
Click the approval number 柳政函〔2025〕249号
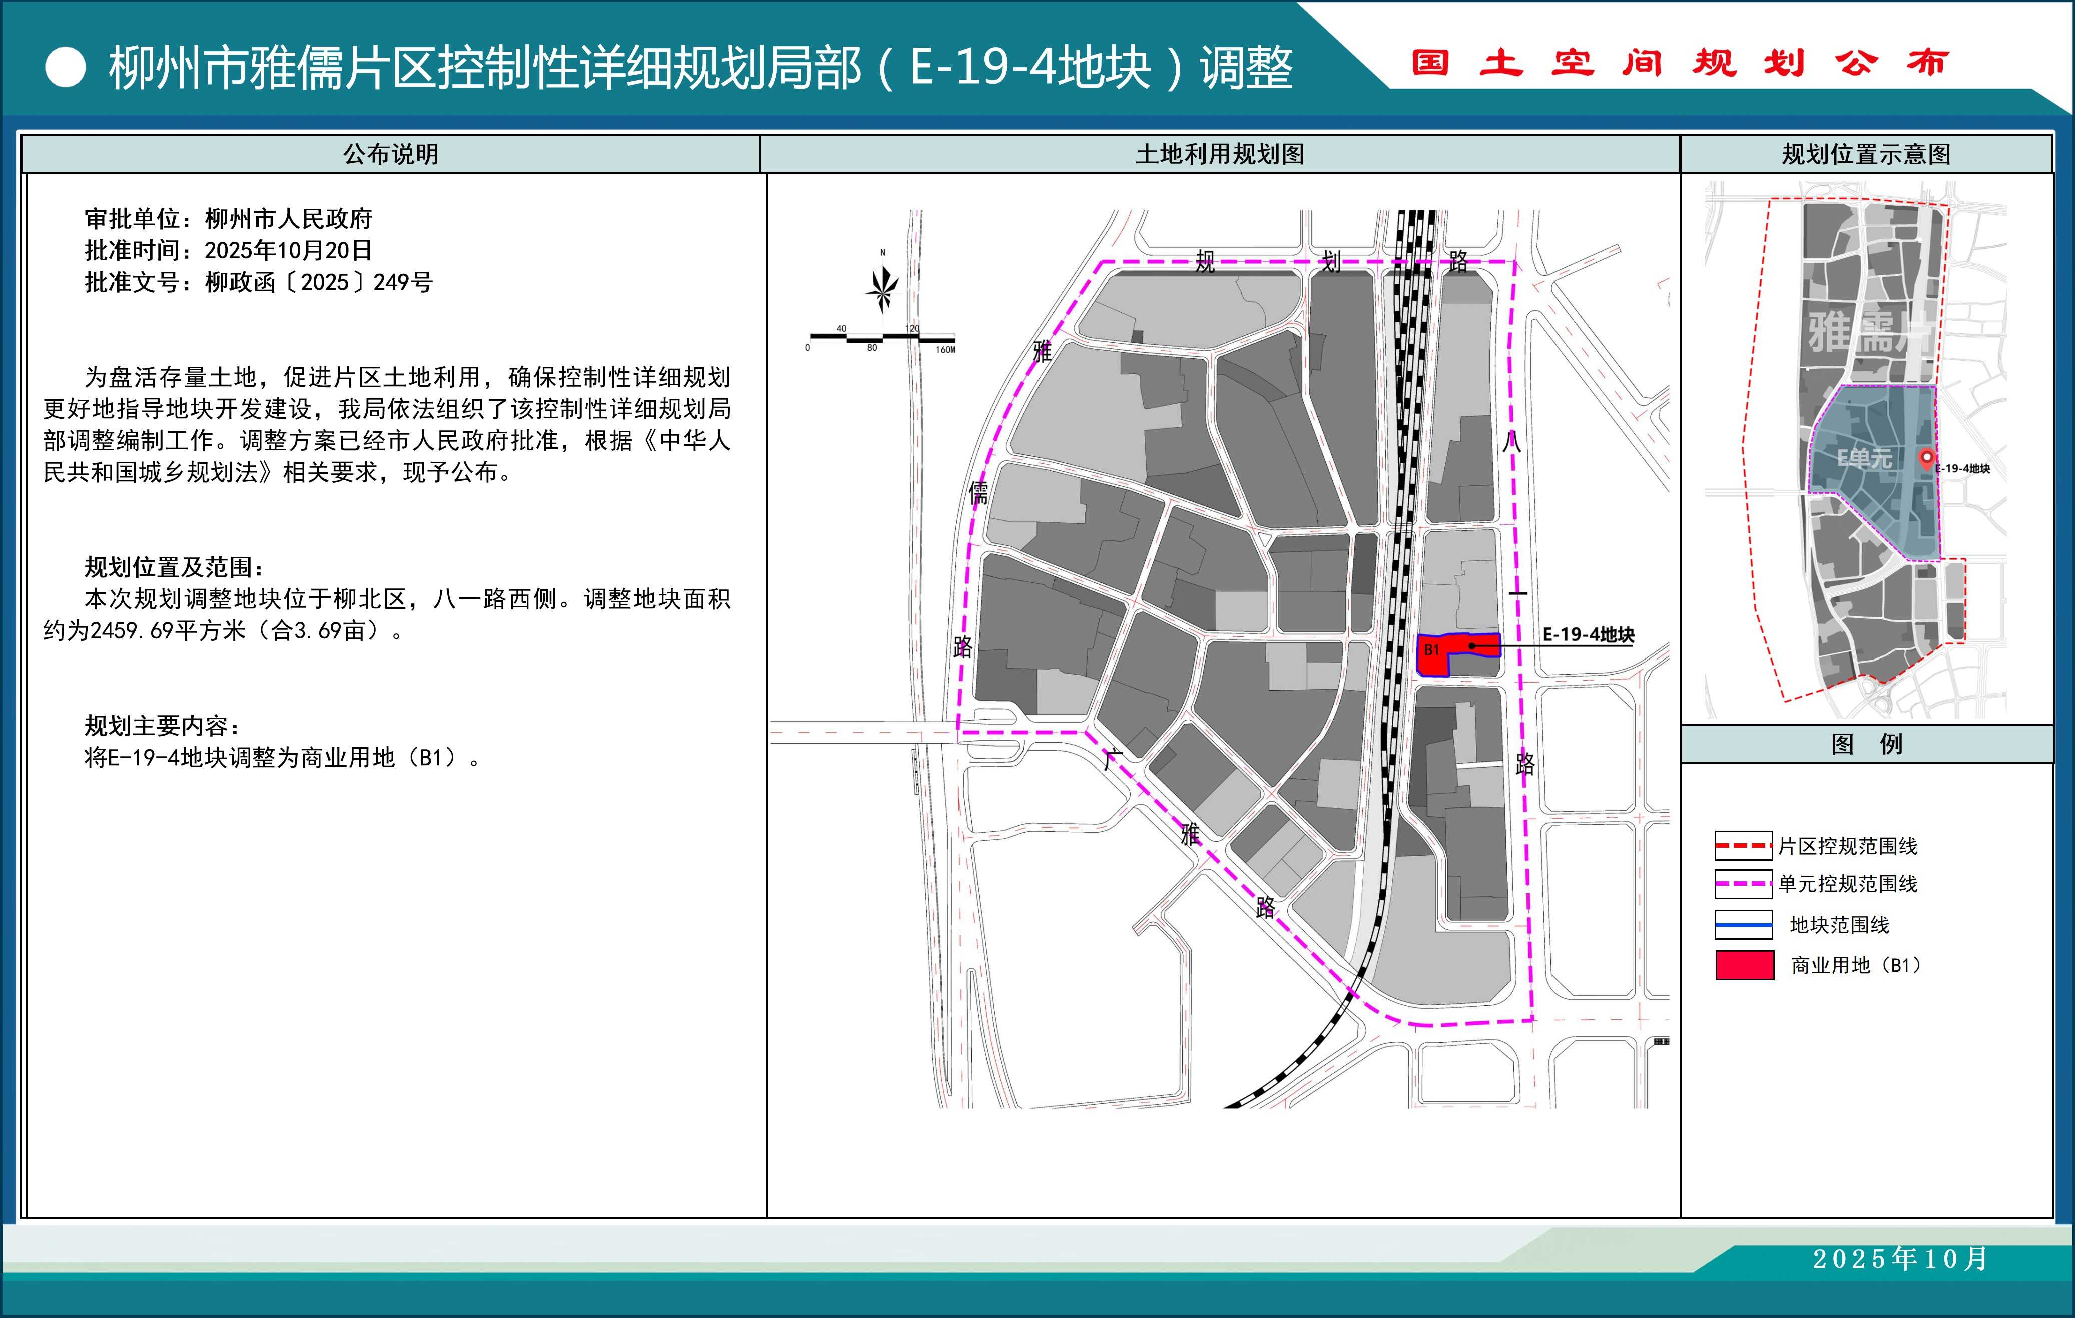[318, 283]
